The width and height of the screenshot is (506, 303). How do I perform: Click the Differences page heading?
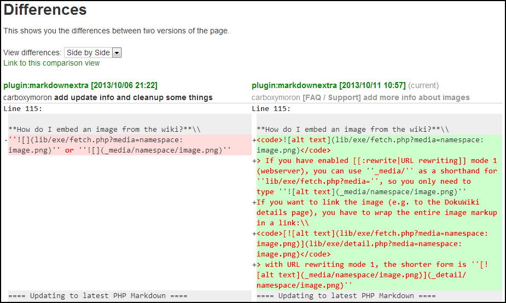pos(45,10)
